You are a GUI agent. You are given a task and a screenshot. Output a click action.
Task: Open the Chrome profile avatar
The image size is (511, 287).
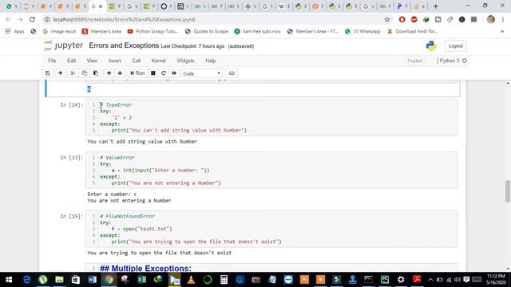490,19
